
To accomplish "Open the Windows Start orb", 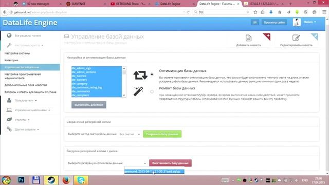I will click(6, 180).
